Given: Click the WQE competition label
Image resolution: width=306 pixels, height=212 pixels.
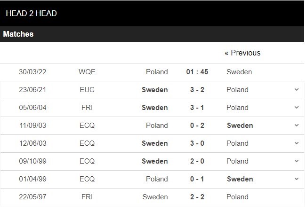Looking at the screenshot, I should 87,72.
